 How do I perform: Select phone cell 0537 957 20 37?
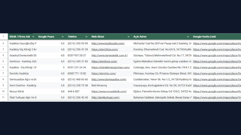(78, 55)
